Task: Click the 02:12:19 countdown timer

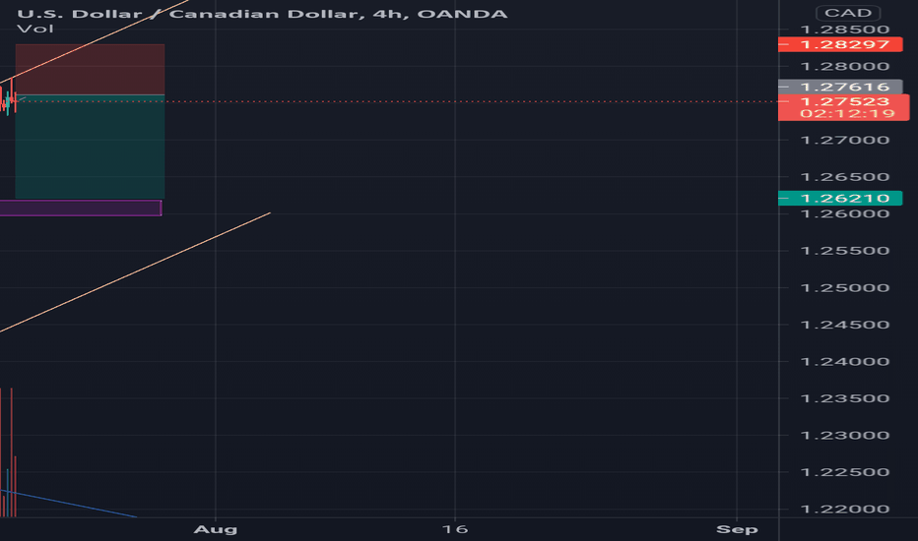Action: 847,113
